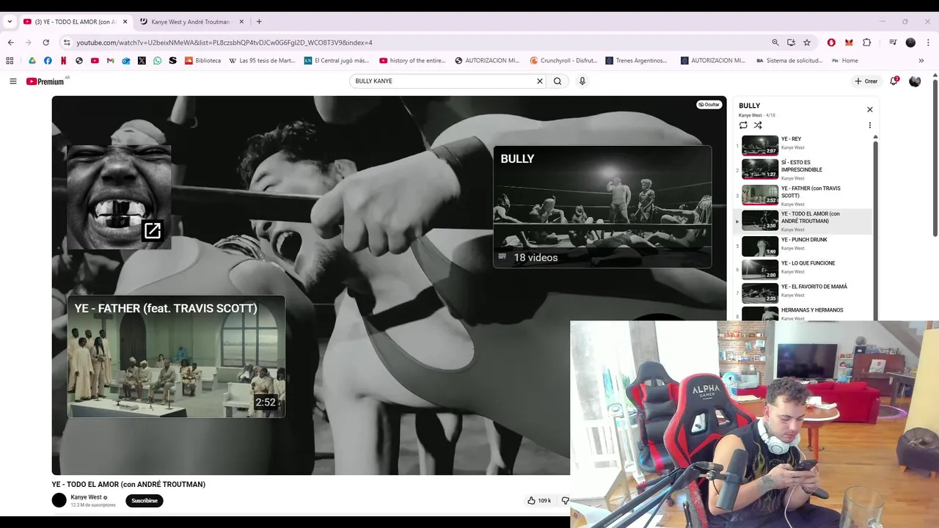This screenshot has width=939, height=528.
Task: Like the video with thumbs-up 109 k
Action: (x=539, y=501)
